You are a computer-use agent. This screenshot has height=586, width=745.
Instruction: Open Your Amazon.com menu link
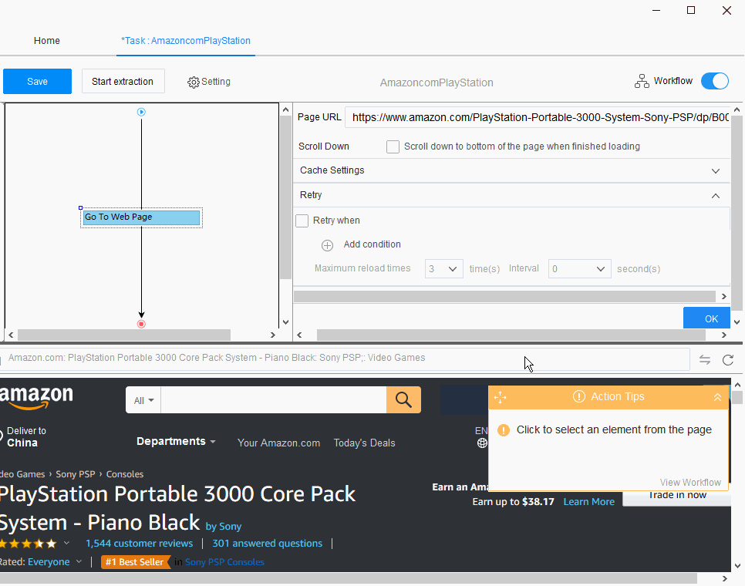click(279, 443)
